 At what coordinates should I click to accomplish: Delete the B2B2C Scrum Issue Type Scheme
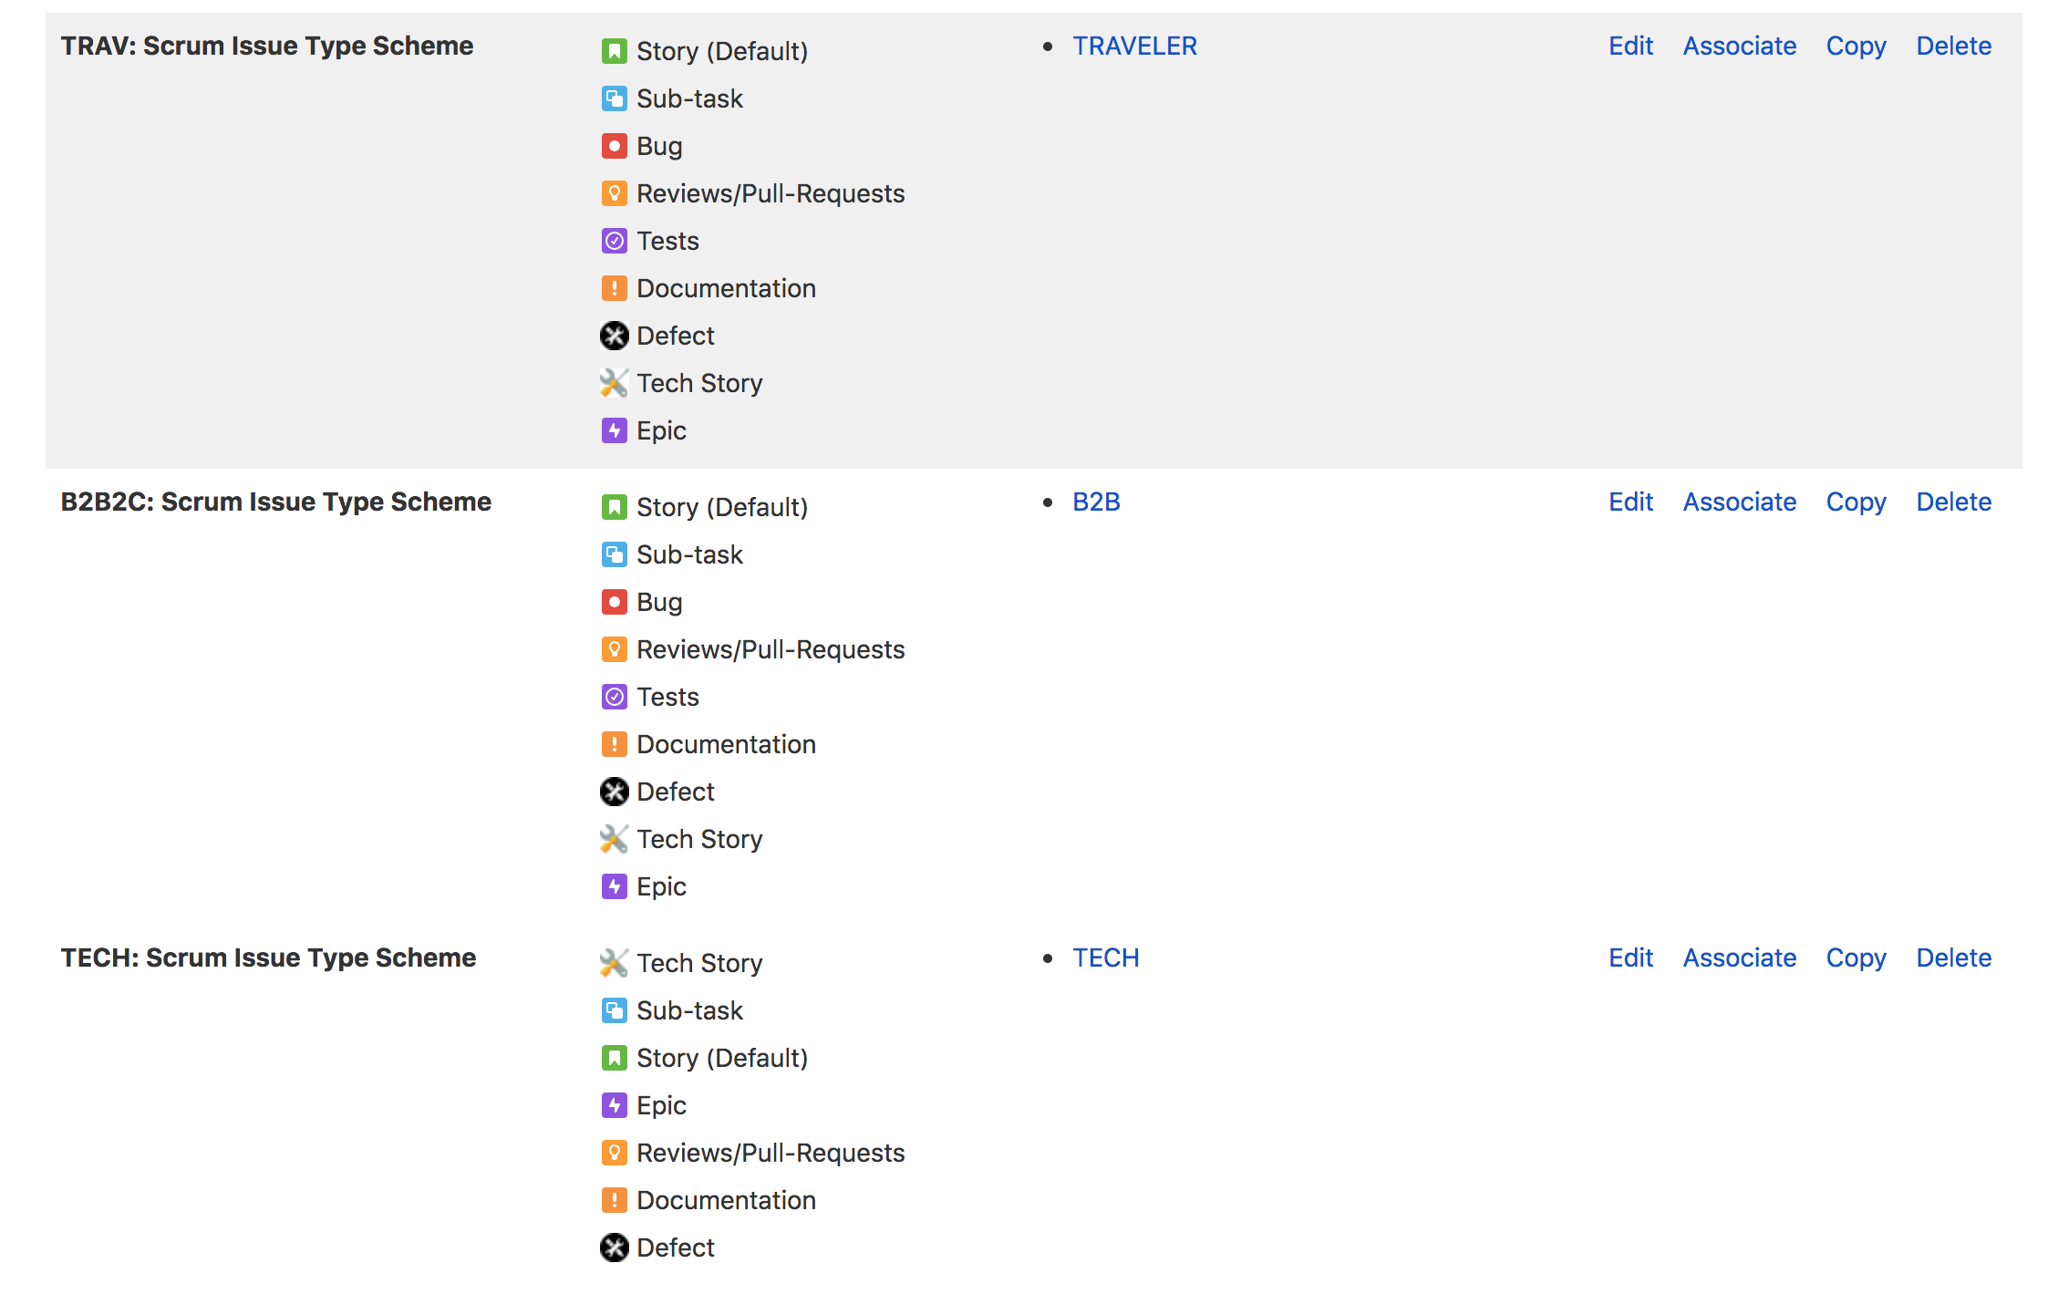(1953, 502)
